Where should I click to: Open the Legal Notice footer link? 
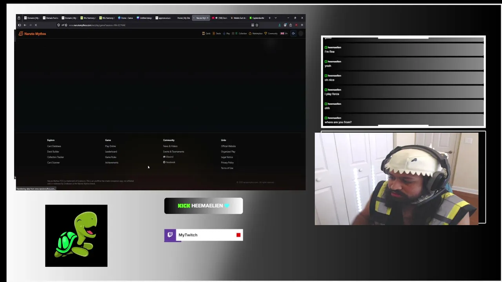227,157
